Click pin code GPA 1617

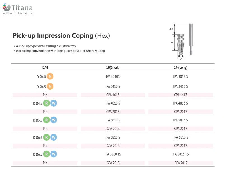click(180, 95)
